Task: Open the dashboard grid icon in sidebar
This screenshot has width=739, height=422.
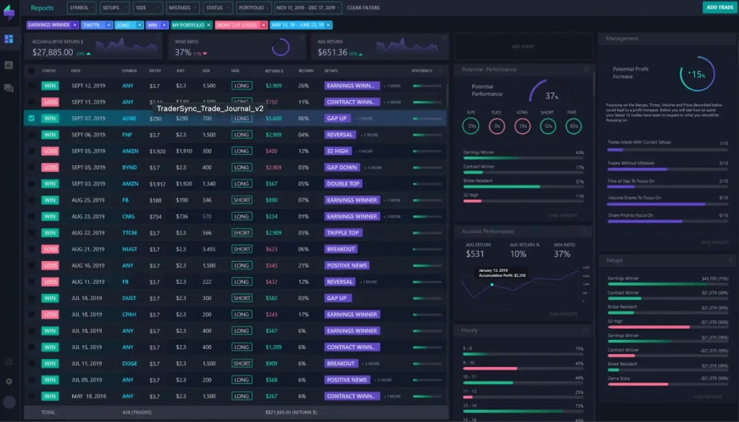Action: click(8, 39)
